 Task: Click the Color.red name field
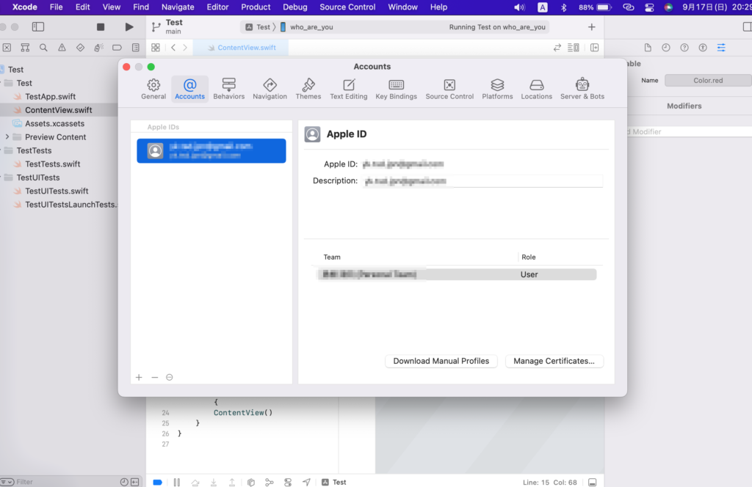(x=707, y=81)
